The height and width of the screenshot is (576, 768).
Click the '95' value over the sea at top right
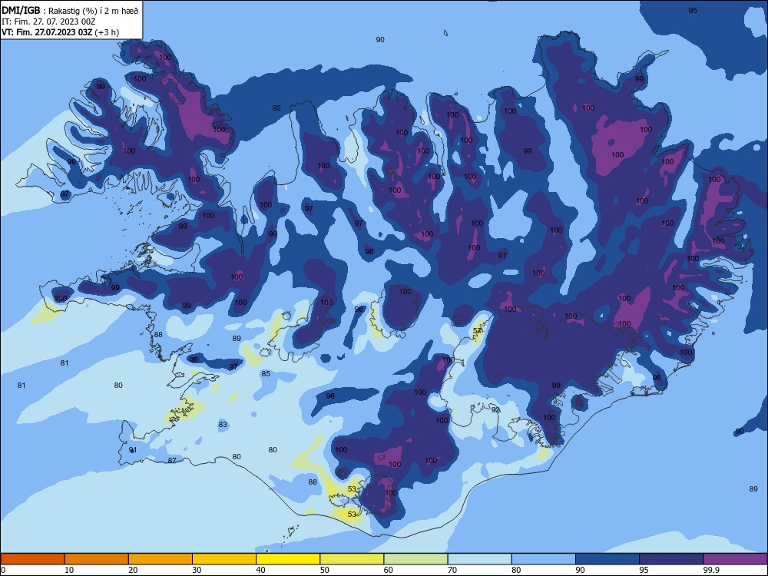pos(693,10)
